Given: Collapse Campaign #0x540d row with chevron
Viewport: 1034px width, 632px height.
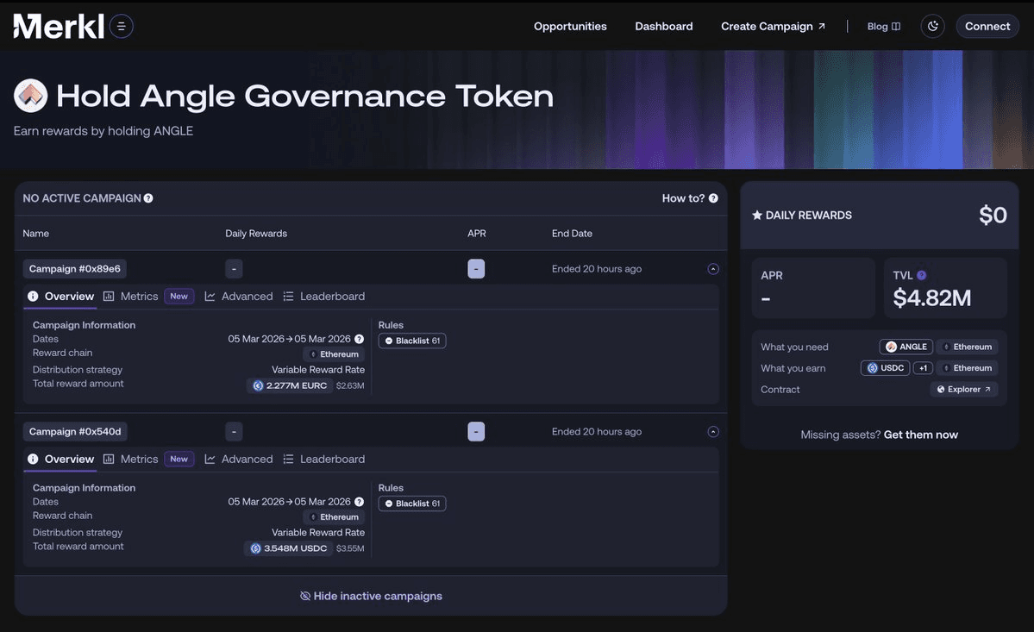Looking at the screenshot, I should [x=713, y=432].
